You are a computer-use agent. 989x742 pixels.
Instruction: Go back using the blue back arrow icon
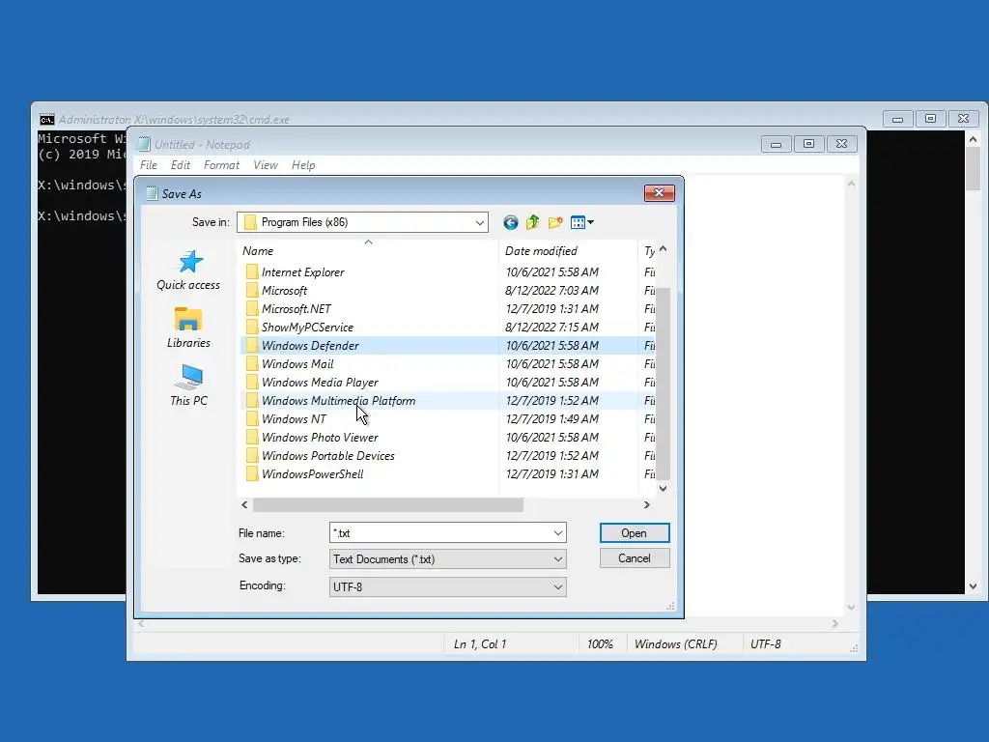pyautogui.click(x=511, y=222)
